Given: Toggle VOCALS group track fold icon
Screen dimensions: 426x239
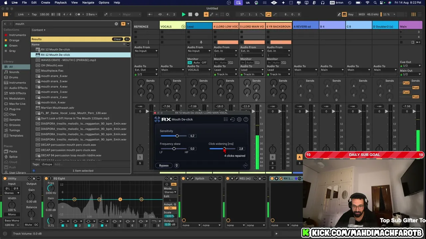Looking at the screenshot, I should coord(183,27).
